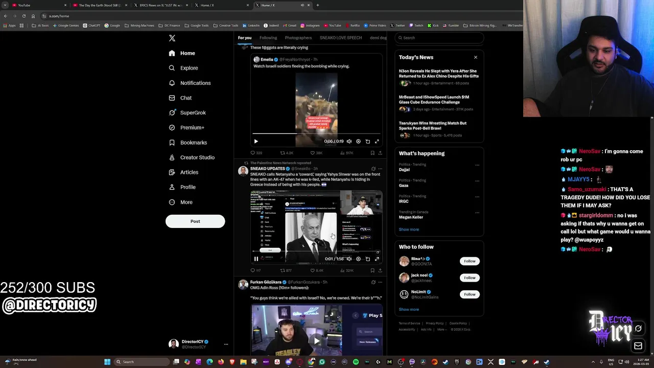Switch to the For you tab

(245, 38)
